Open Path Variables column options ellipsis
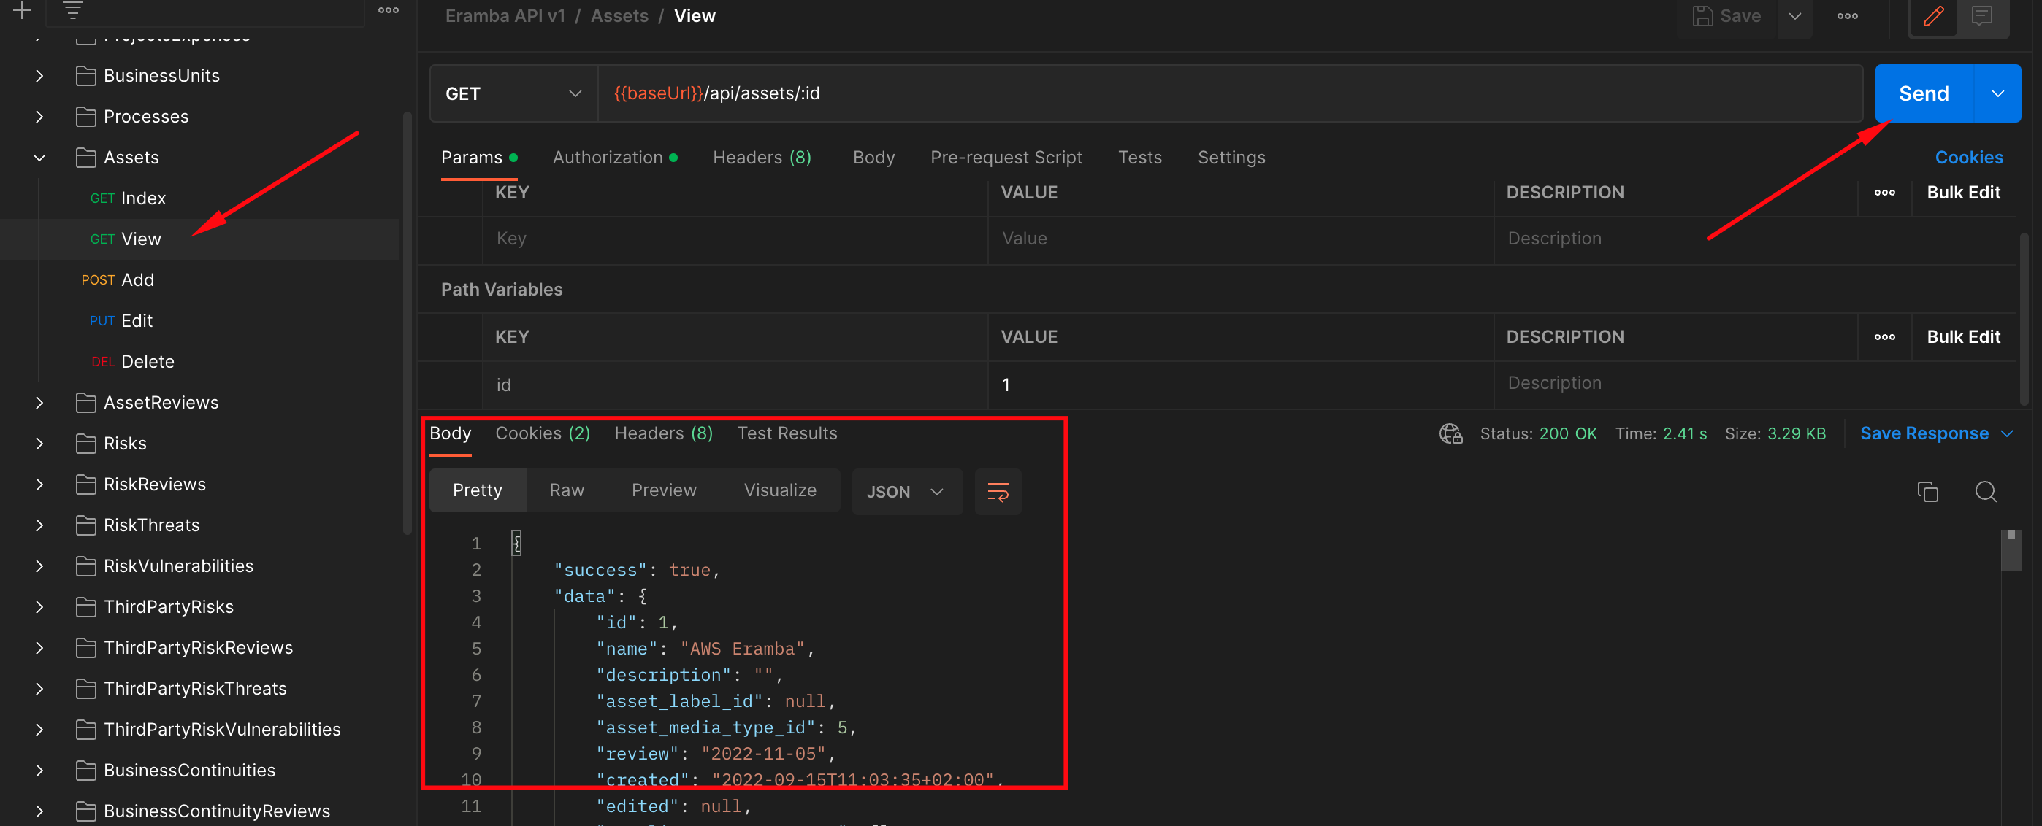 pos(1884,337)
